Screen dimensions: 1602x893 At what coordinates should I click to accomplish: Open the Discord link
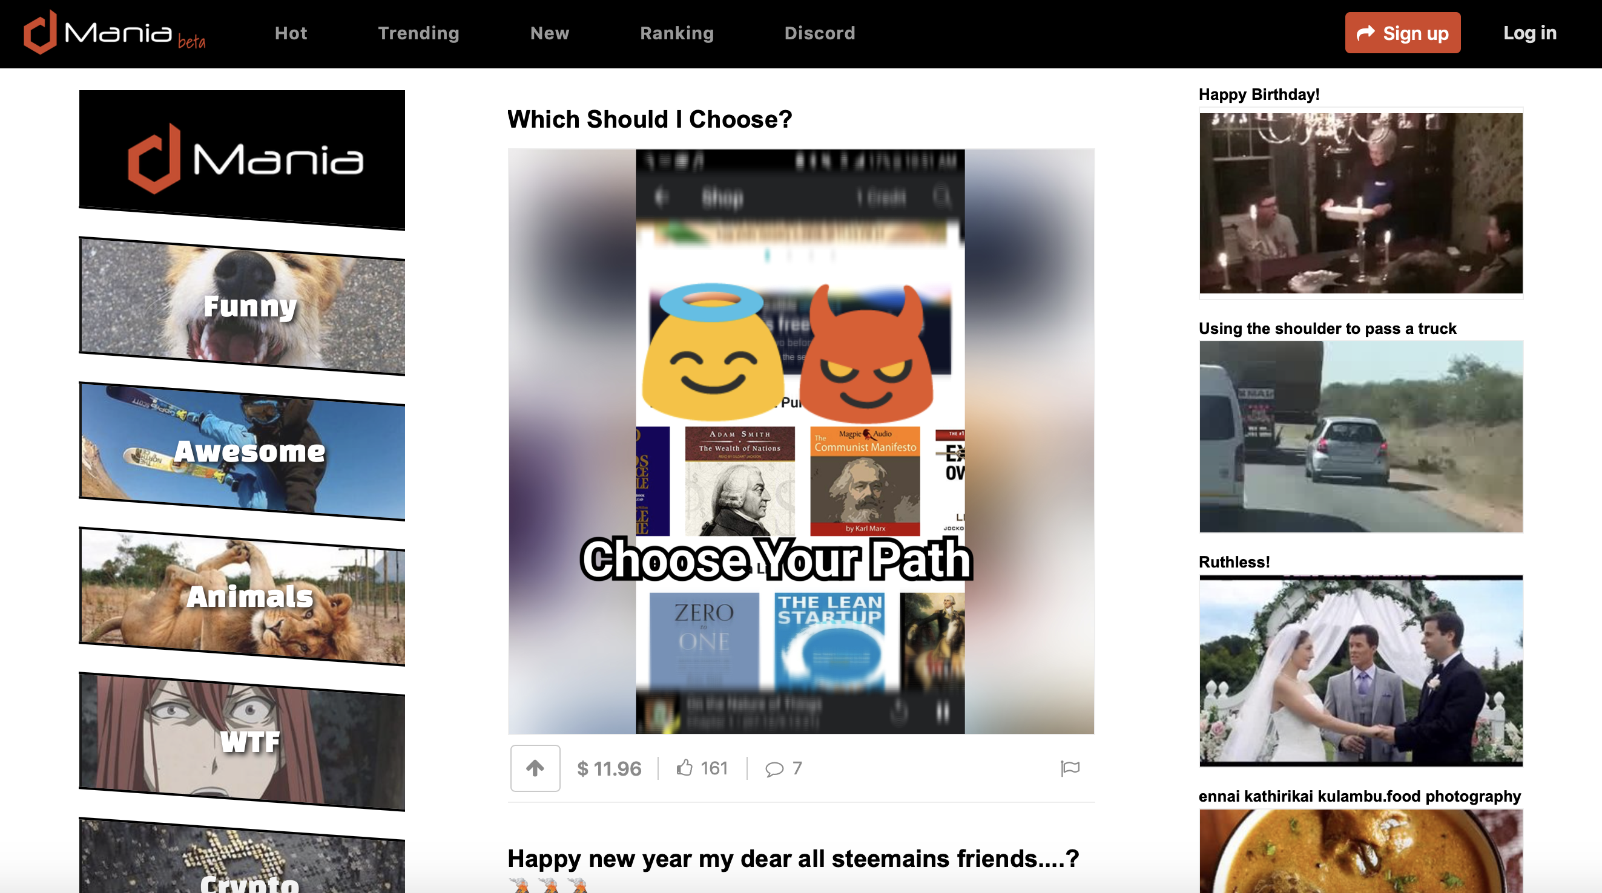coord(820,33)
